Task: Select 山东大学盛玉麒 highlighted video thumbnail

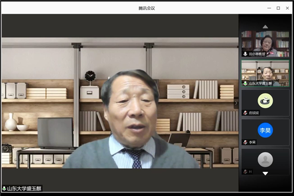Action: pos(265,73)
